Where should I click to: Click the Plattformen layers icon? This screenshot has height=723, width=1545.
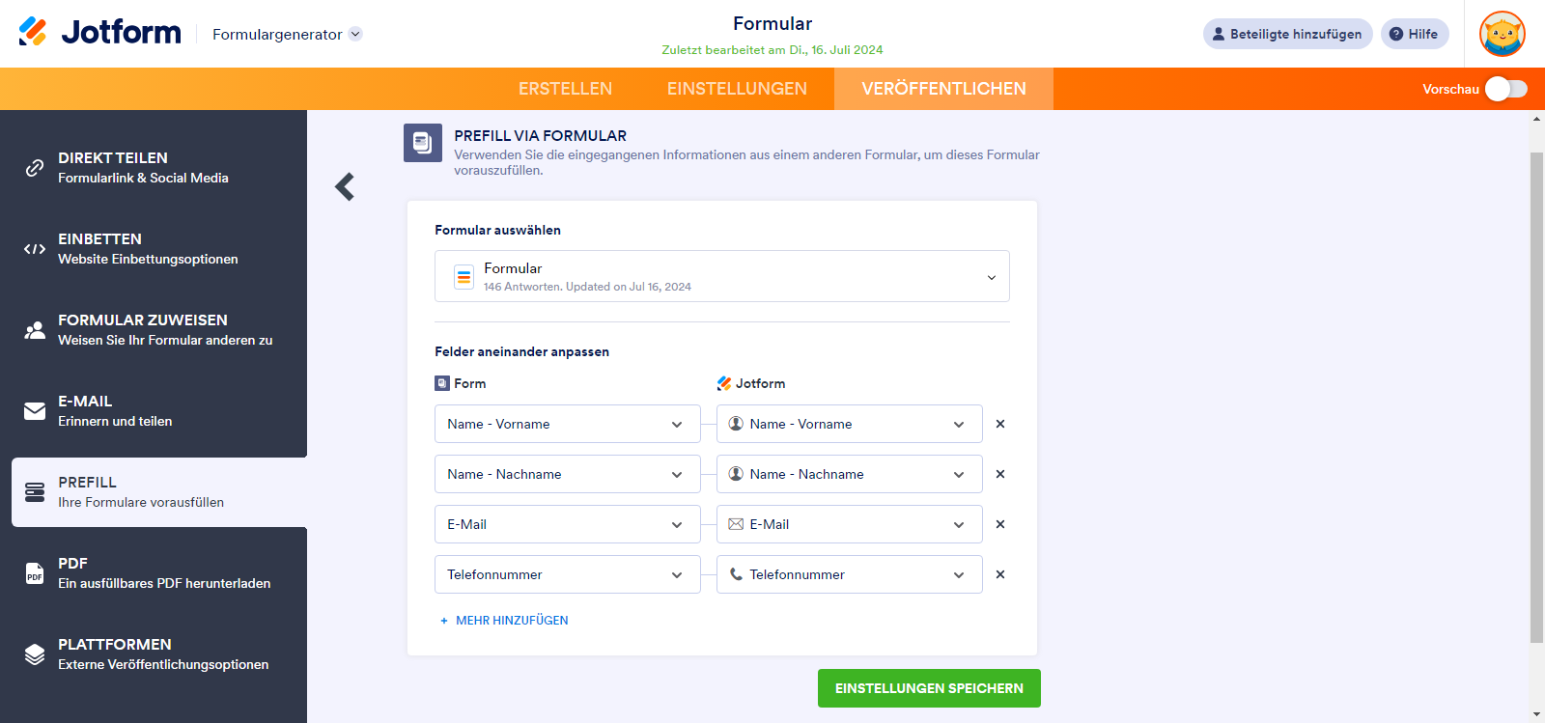[35, 654]
